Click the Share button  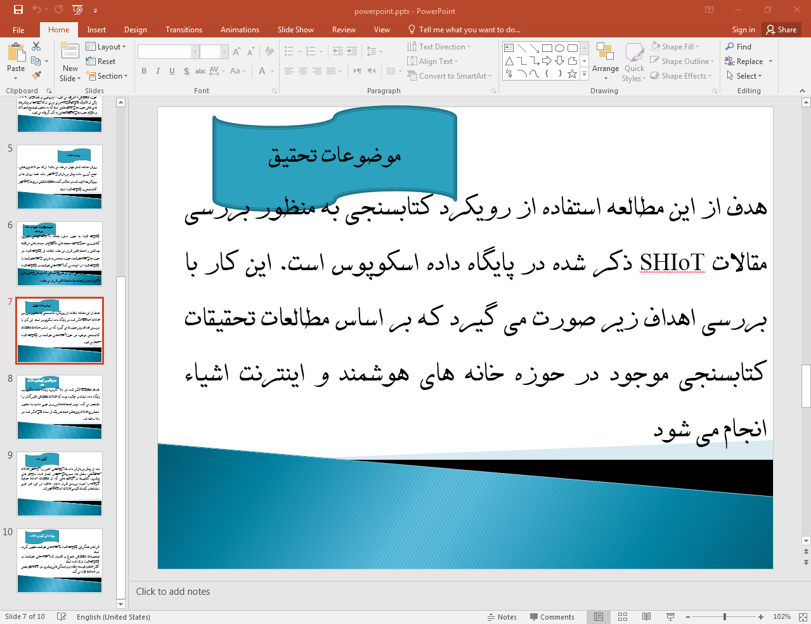coord(781,30)
